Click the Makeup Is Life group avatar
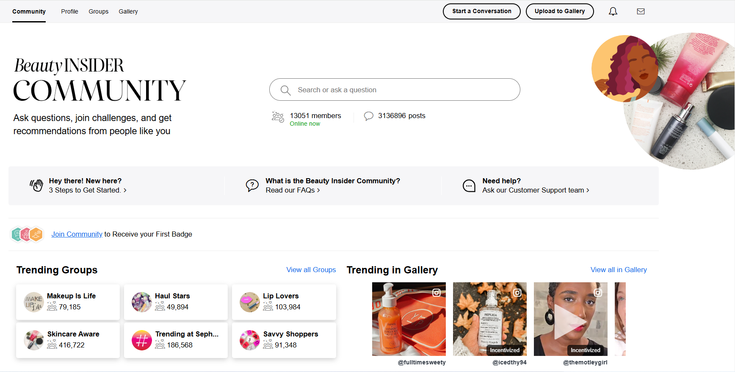Viewport: 735px width, 372px height. pos(34,302)
